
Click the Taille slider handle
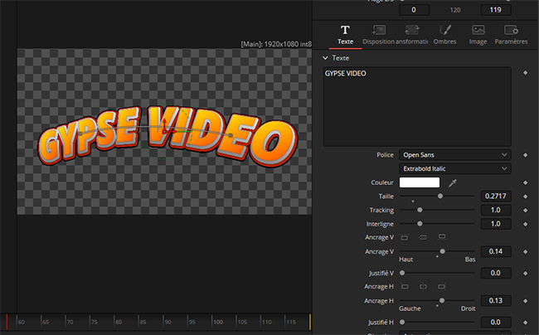click(440, 197)
